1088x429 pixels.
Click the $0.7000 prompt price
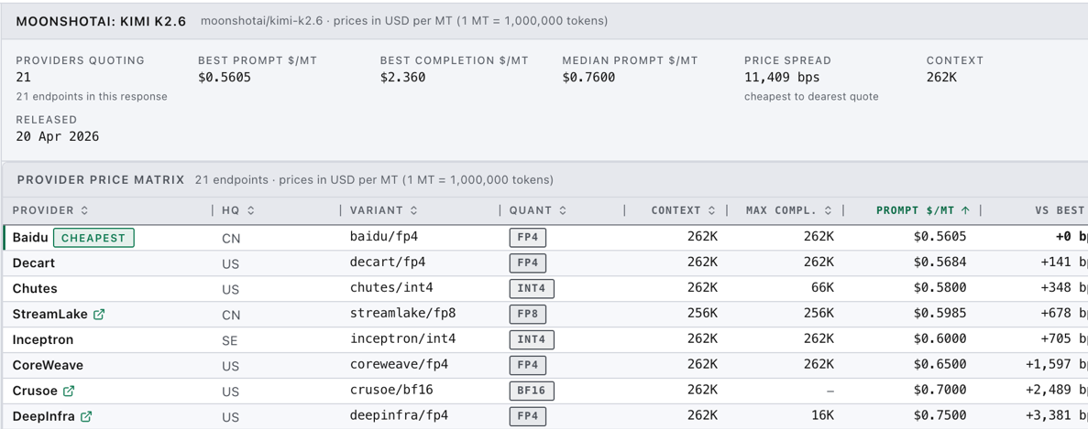[940, 391]
